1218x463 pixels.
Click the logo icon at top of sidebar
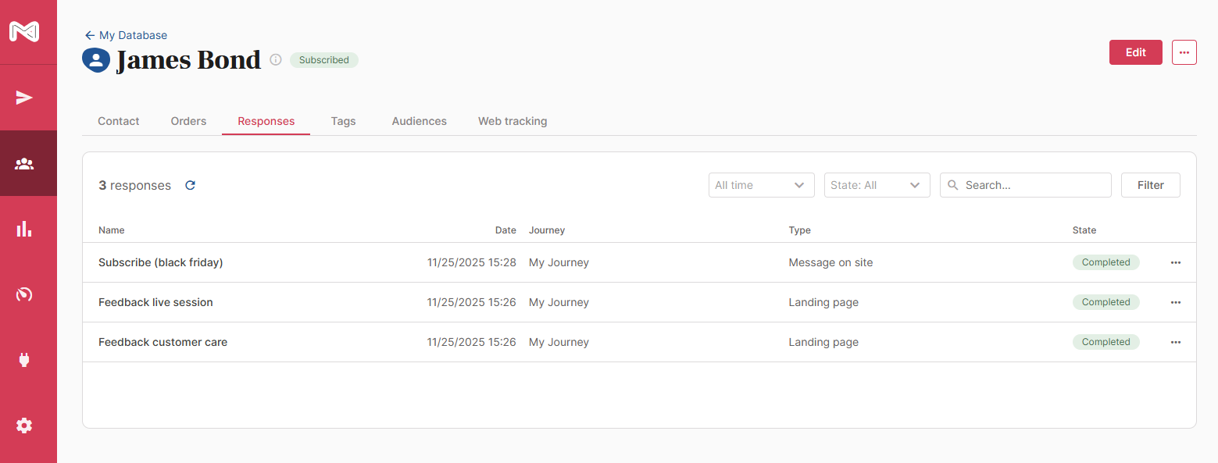tap(24, 32)
